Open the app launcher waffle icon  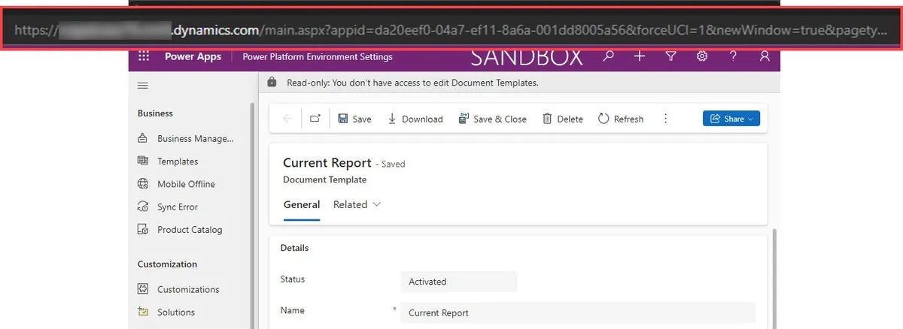144,56
